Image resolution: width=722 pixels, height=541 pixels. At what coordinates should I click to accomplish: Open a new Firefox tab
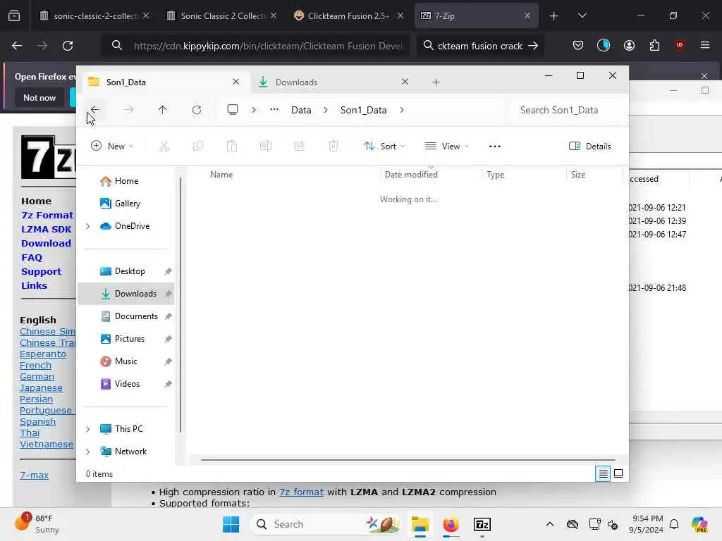554,16
